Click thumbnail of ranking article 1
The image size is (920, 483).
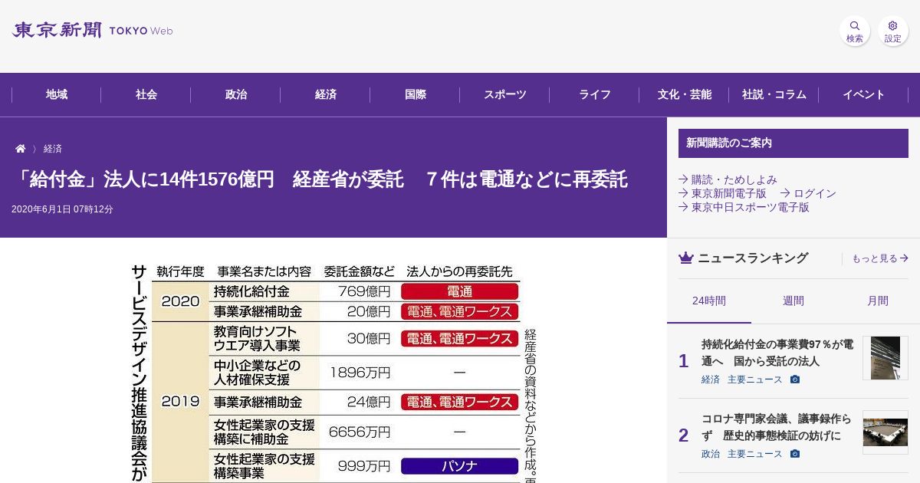[886, 358]
